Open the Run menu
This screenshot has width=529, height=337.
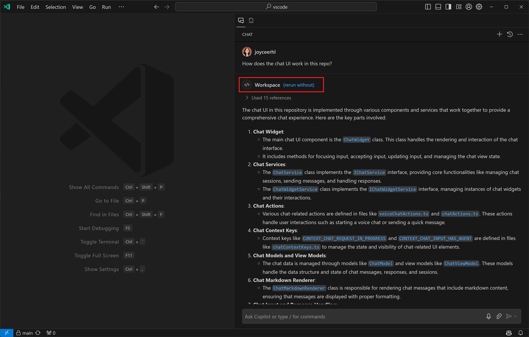106,7
